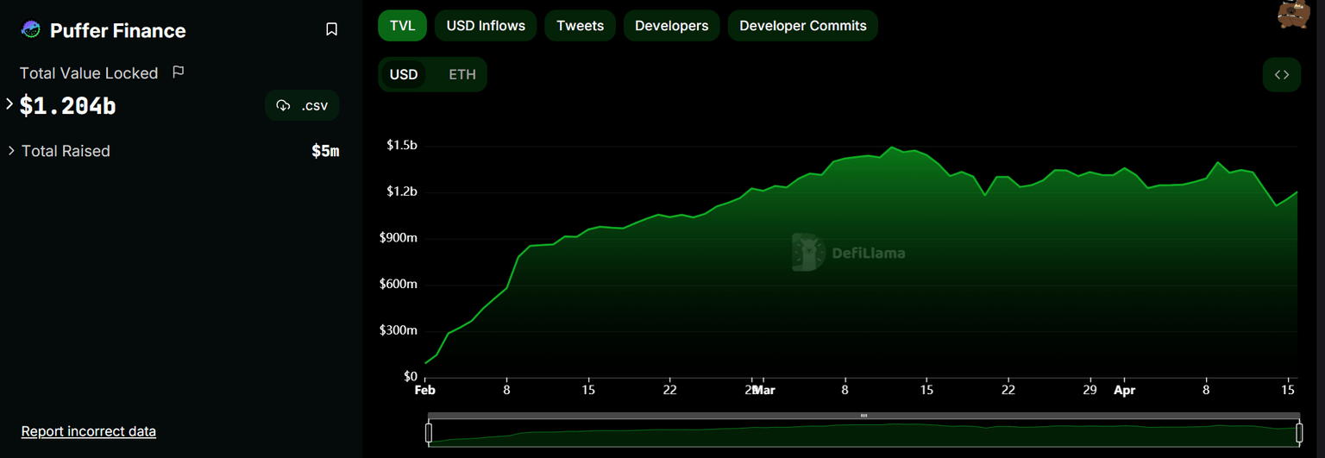
Task: Switch chart denomination to ETH
Action: point(462,75)
